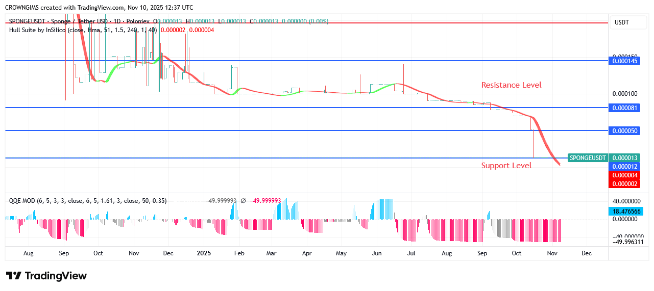Image resolution: width=654 pixels, height=291 pixels.
Task: Click the red 0.000002 price label
Action: [624, 183]
